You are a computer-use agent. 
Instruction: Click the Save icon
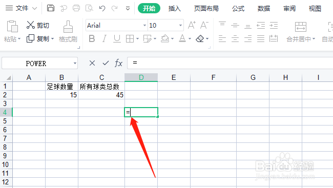coord(51,8)
